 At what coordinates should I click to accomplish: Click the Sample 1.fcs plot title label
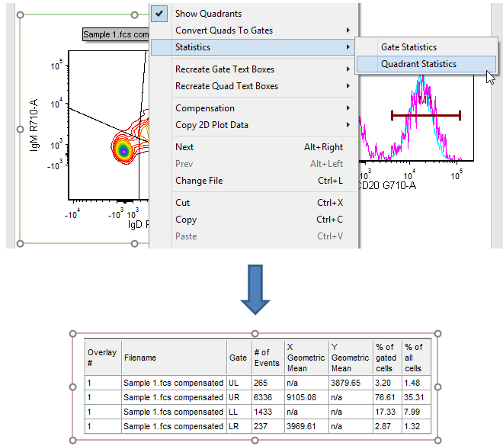pyautogui.click(x=116, y=35)
